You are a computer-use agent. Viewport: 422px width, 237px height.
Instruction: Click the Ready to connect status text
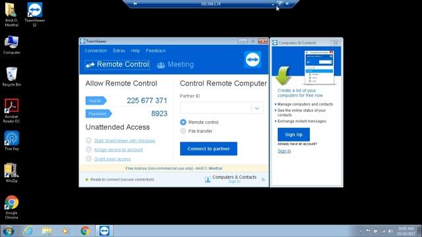122,179
